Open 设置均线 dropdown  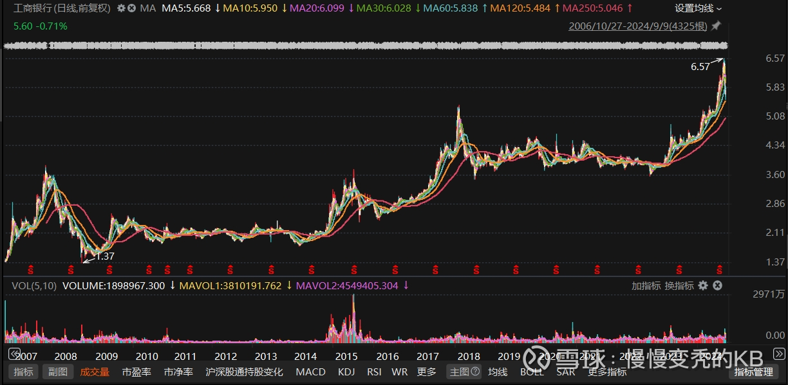(x=699, y=8)
